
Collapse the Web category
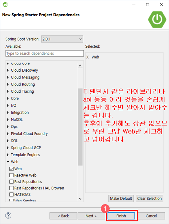point(8,162)
